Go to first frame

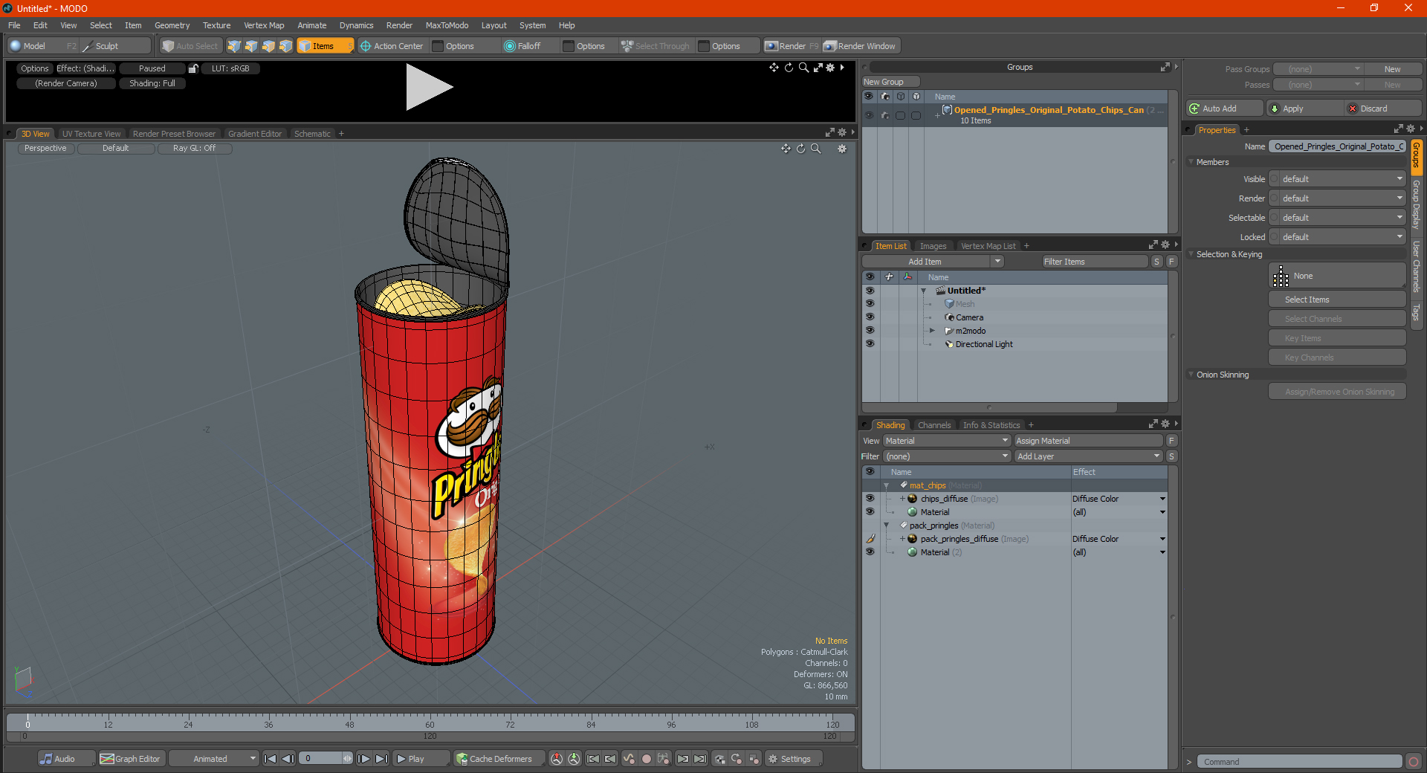271,759
